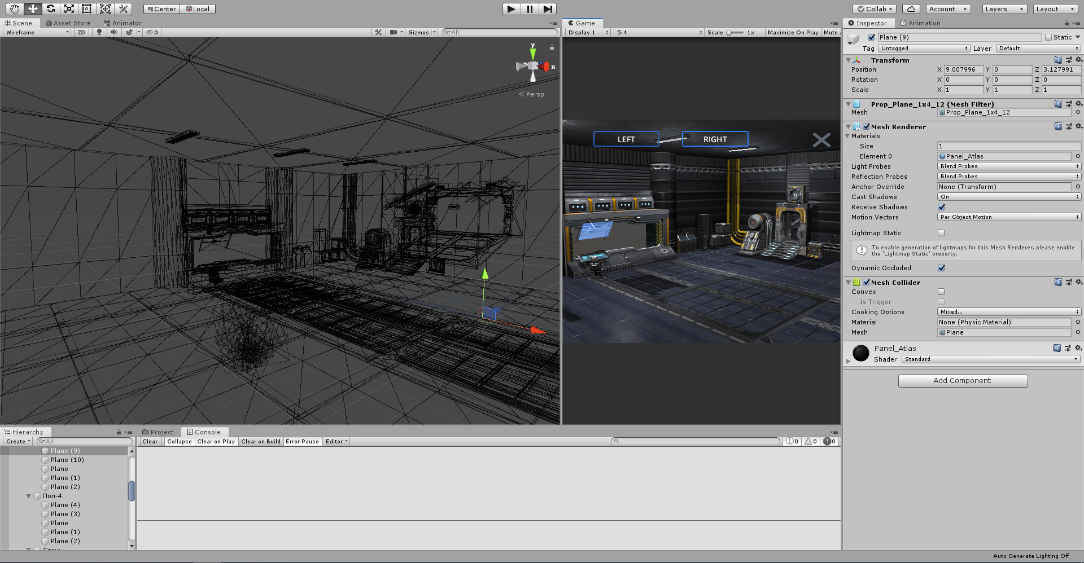Select the Rotate tool
The width and height of the screenshot is (1084, 563).
[51, 8]
